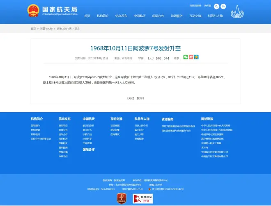The width and height of the screenshot is (271, 206).
Task: Click the 关闭 link below the article
Action: (131, 98)
